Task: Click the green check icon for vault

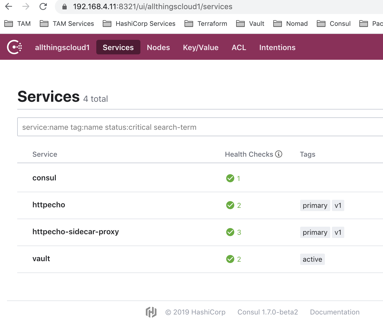Action: click(230, 259)
